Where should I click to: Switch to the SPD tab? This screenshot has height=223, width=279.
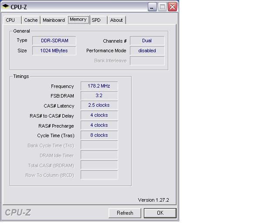99,20
